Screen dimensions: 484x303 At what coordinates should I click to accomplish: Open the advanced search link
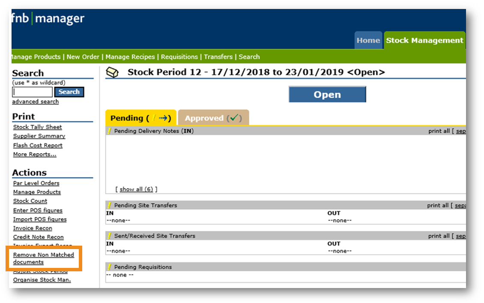pos(36,102)
